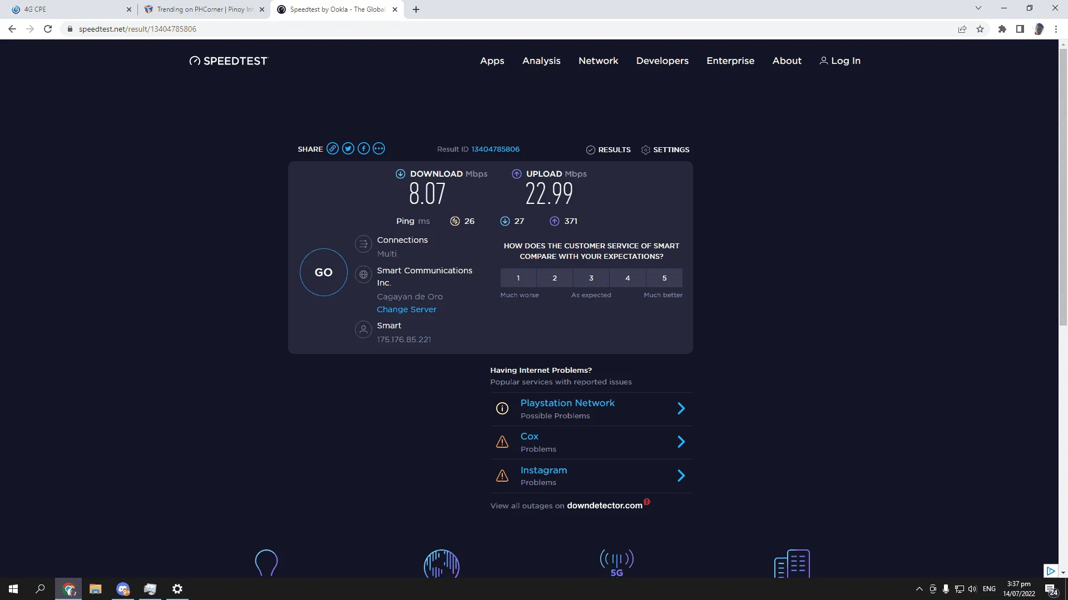Click the download arrow icon beside DOWNLOAD

[x=400, y=174]
